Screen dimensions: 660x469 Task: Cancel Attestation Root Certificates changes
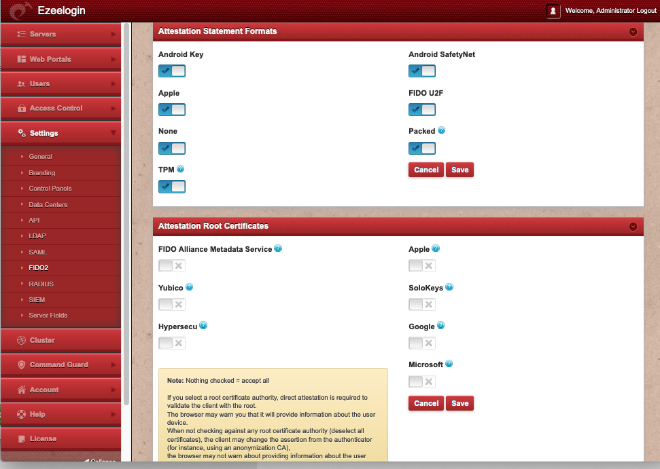[426, 403]
